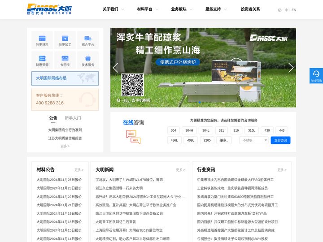Open the 大明国际网络布局 banner
This screenshot has height=242, width=323.
pos(65,78)
